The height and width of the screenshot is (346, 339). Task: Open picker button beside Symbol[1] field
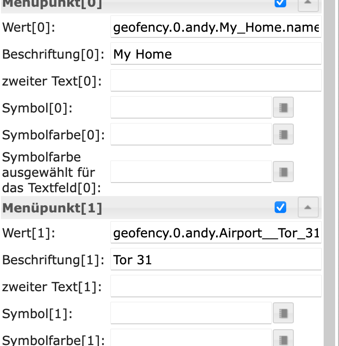[283, 313]
